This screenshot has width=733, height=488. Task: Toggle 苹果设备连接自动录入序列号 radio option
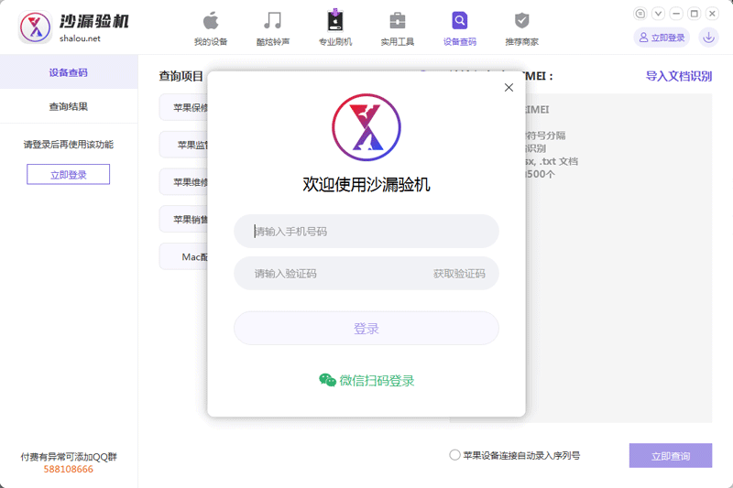point(455,455)
